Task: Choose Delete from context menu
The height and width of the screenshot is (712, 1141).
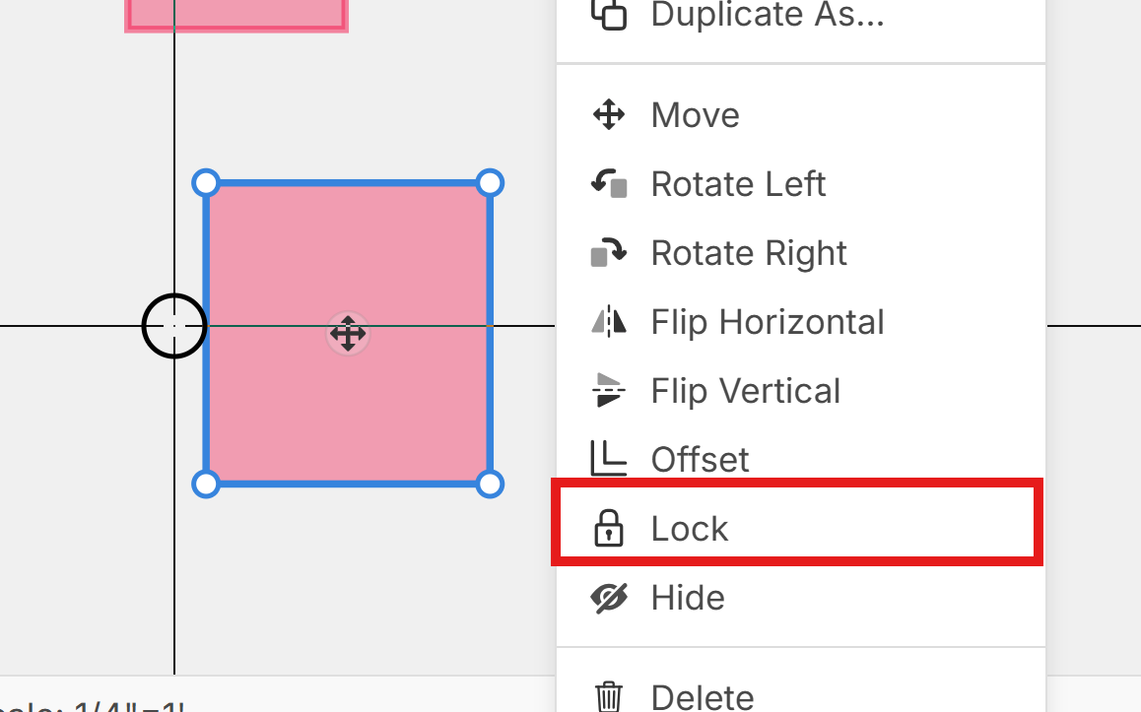Action: coord(703,697)
